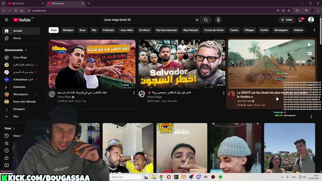Open Shinigami subscription
This screenshot has width=322, height=181.
(x=21, y=109)
